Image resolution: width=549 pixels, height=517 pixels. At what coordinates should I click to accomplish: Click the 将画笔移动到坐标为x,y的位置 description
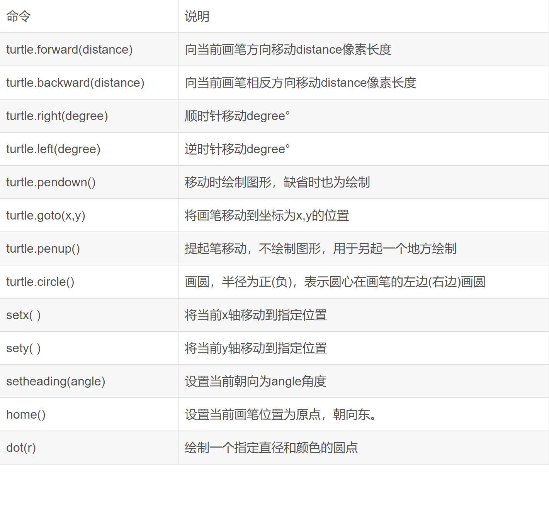267,215
